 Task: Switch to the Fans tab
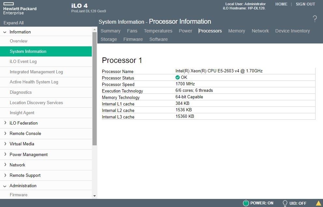[x=132, y=31]
